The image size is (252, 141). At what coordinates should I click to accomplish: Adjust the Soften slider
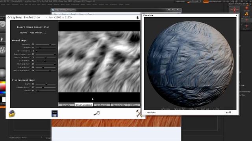46,90
